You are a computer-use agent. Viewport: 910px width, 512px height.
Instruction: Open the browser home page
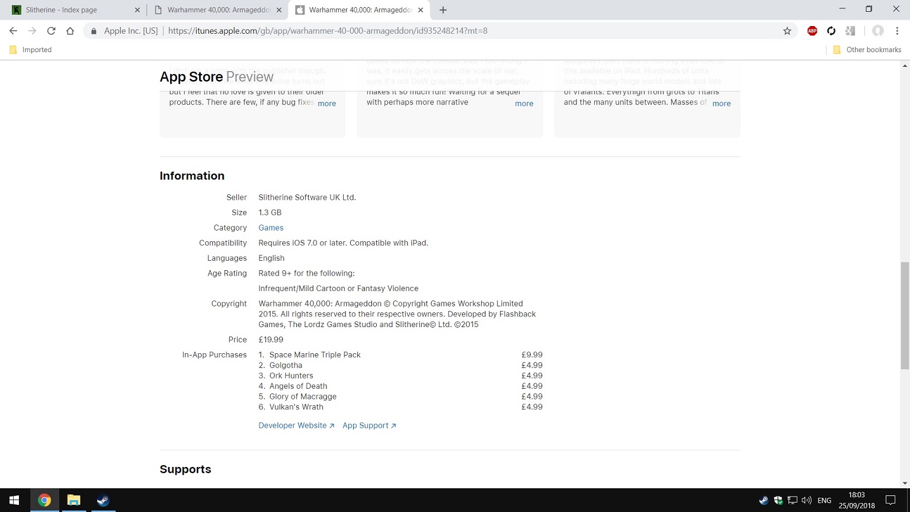coord(70,31)
